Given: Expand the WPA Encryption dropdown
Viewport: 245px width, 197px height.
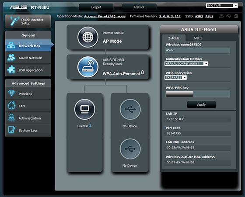Looking at the screenshot, I should coord(175,77).
